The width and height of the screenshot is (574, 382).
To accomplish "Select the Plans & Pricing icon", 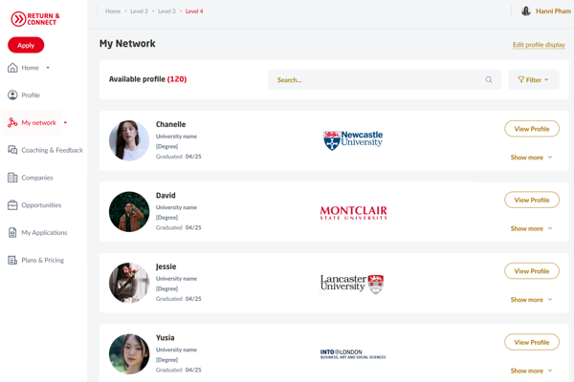I will click(x=12, y=260).
